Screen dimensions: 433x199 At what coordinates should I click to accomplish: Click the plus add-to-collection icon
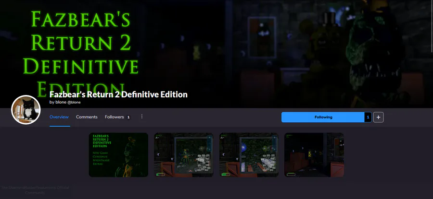point(378,117)
